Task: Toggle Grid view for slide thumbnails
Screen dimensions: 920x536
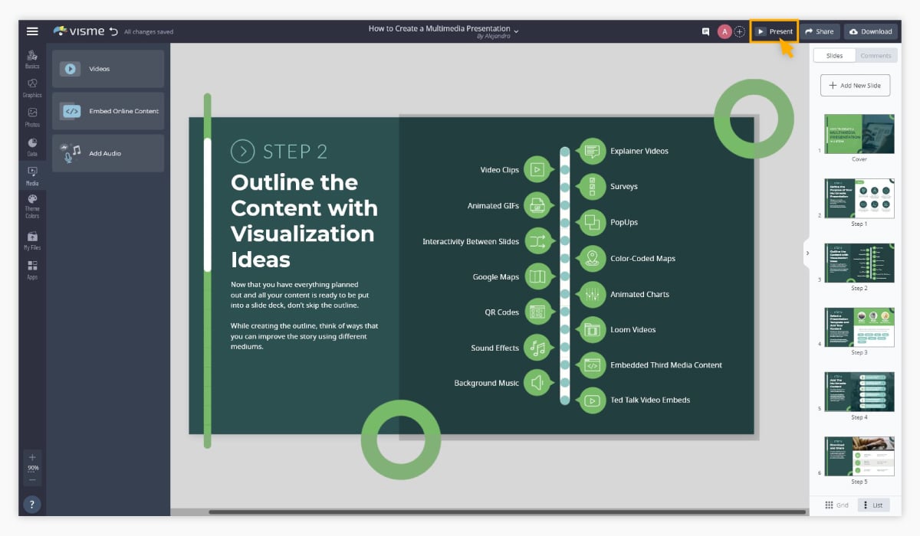Action: pos(836,505)
